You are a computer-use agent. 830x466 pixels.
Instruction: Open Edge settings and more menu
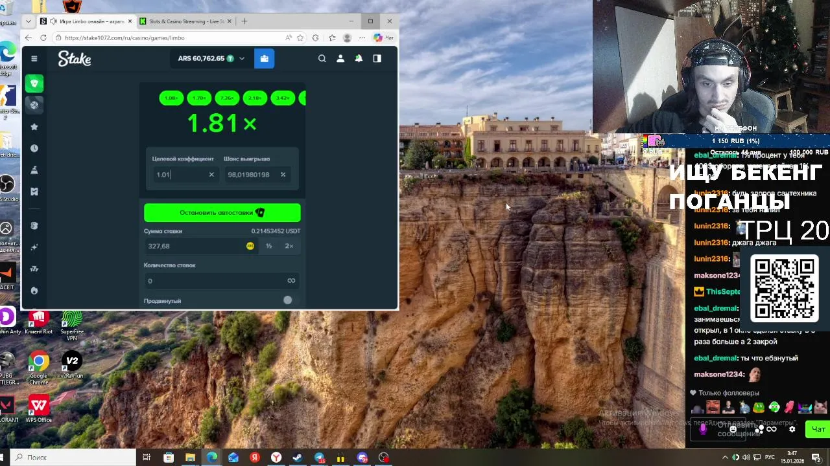[362, 38]
